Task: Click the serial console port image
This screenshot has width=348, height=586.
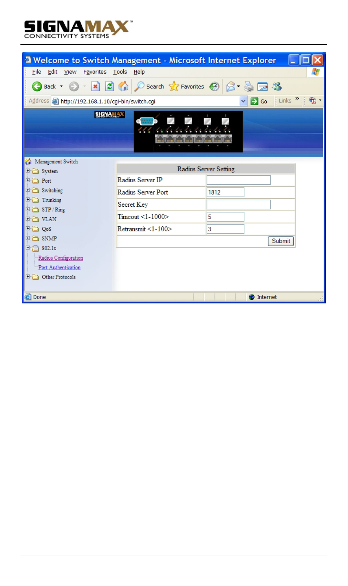Action: [147, 122]
